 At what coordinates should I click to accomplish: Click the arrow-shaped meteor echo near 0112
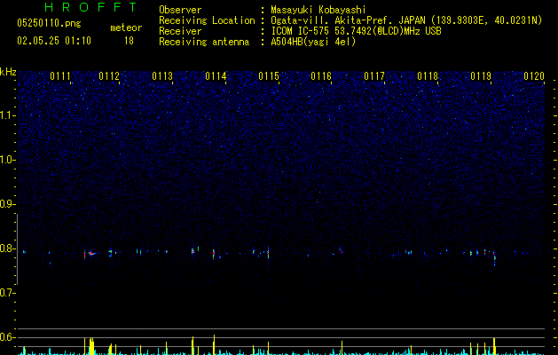(91, 254)
